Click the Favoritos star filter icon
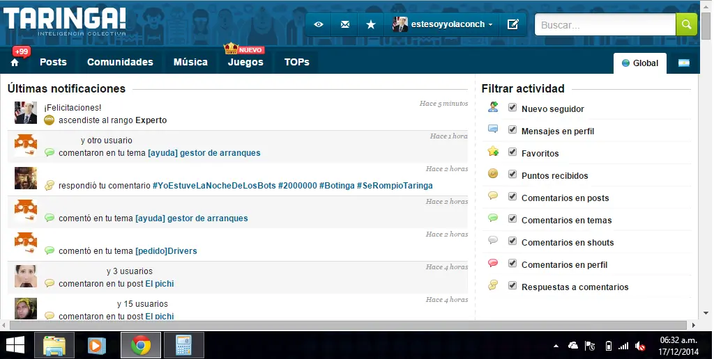Viewport: 714px width, 359px height. pos(493,152)
